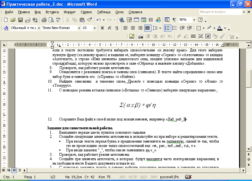
Task: Increase paragraph indent
Action: [x=189, y=28]
